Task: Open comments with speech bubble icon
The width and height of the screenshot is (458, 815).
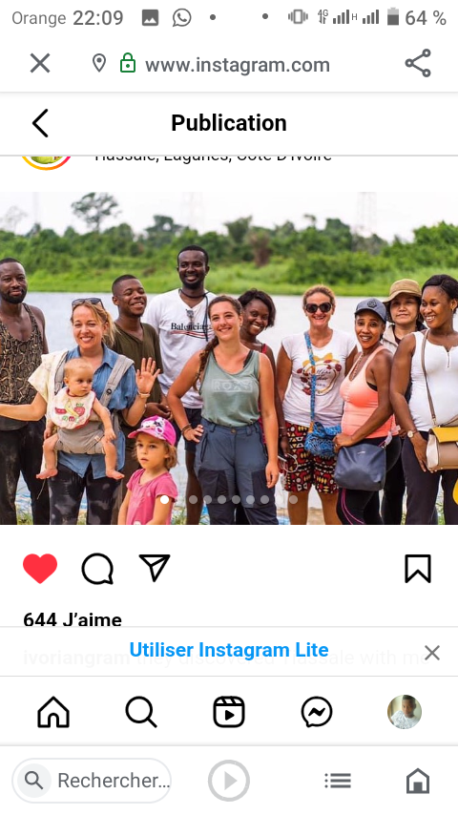Action: point(97,569)
